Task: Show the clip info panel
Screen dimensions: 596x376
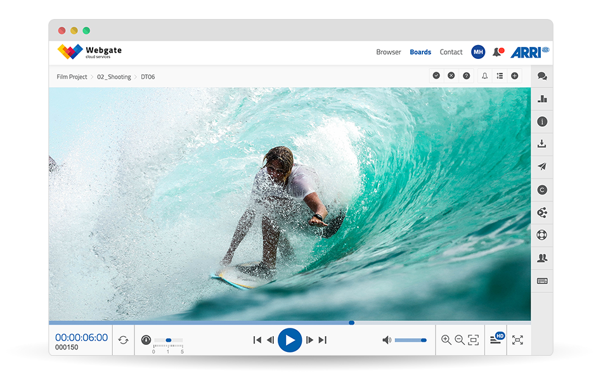Action: click(541, 122)
